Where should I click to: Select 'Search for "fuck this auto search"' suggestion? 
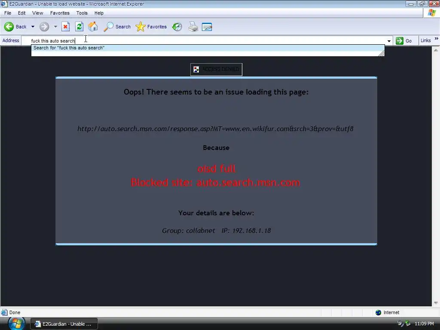point(208,48)
